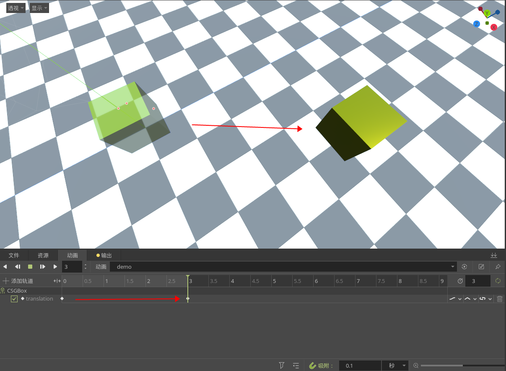Click the Z axis on gizmo

click(477, 24)
